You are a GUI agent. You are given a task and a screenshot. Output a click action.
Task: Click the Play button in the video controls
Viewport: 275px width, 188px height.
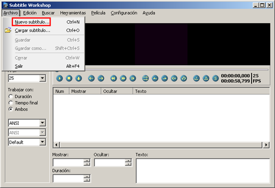click(59, 78)
